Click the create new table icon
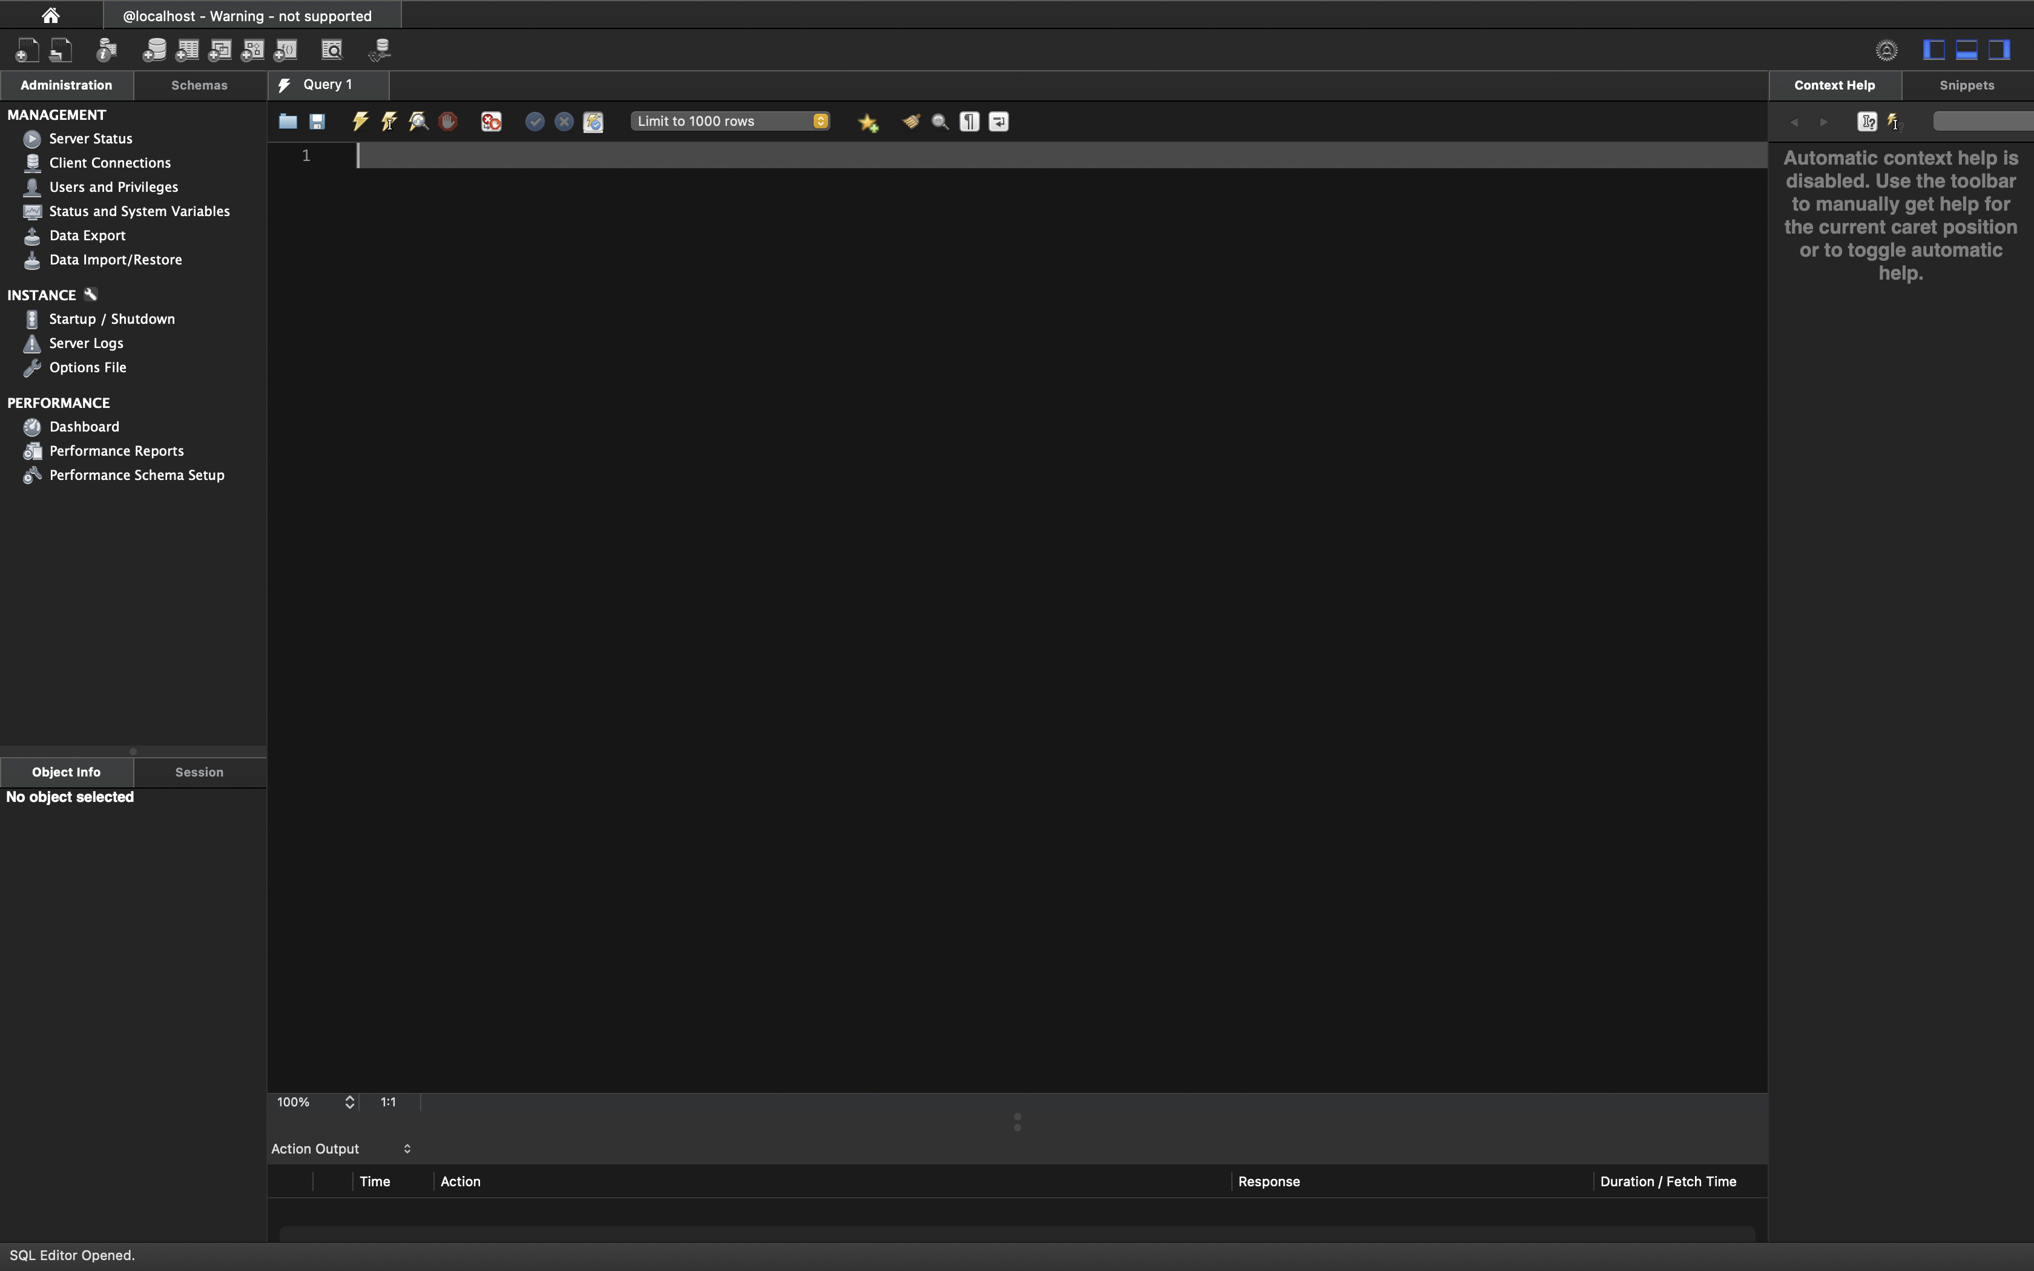 coord(186,50)
